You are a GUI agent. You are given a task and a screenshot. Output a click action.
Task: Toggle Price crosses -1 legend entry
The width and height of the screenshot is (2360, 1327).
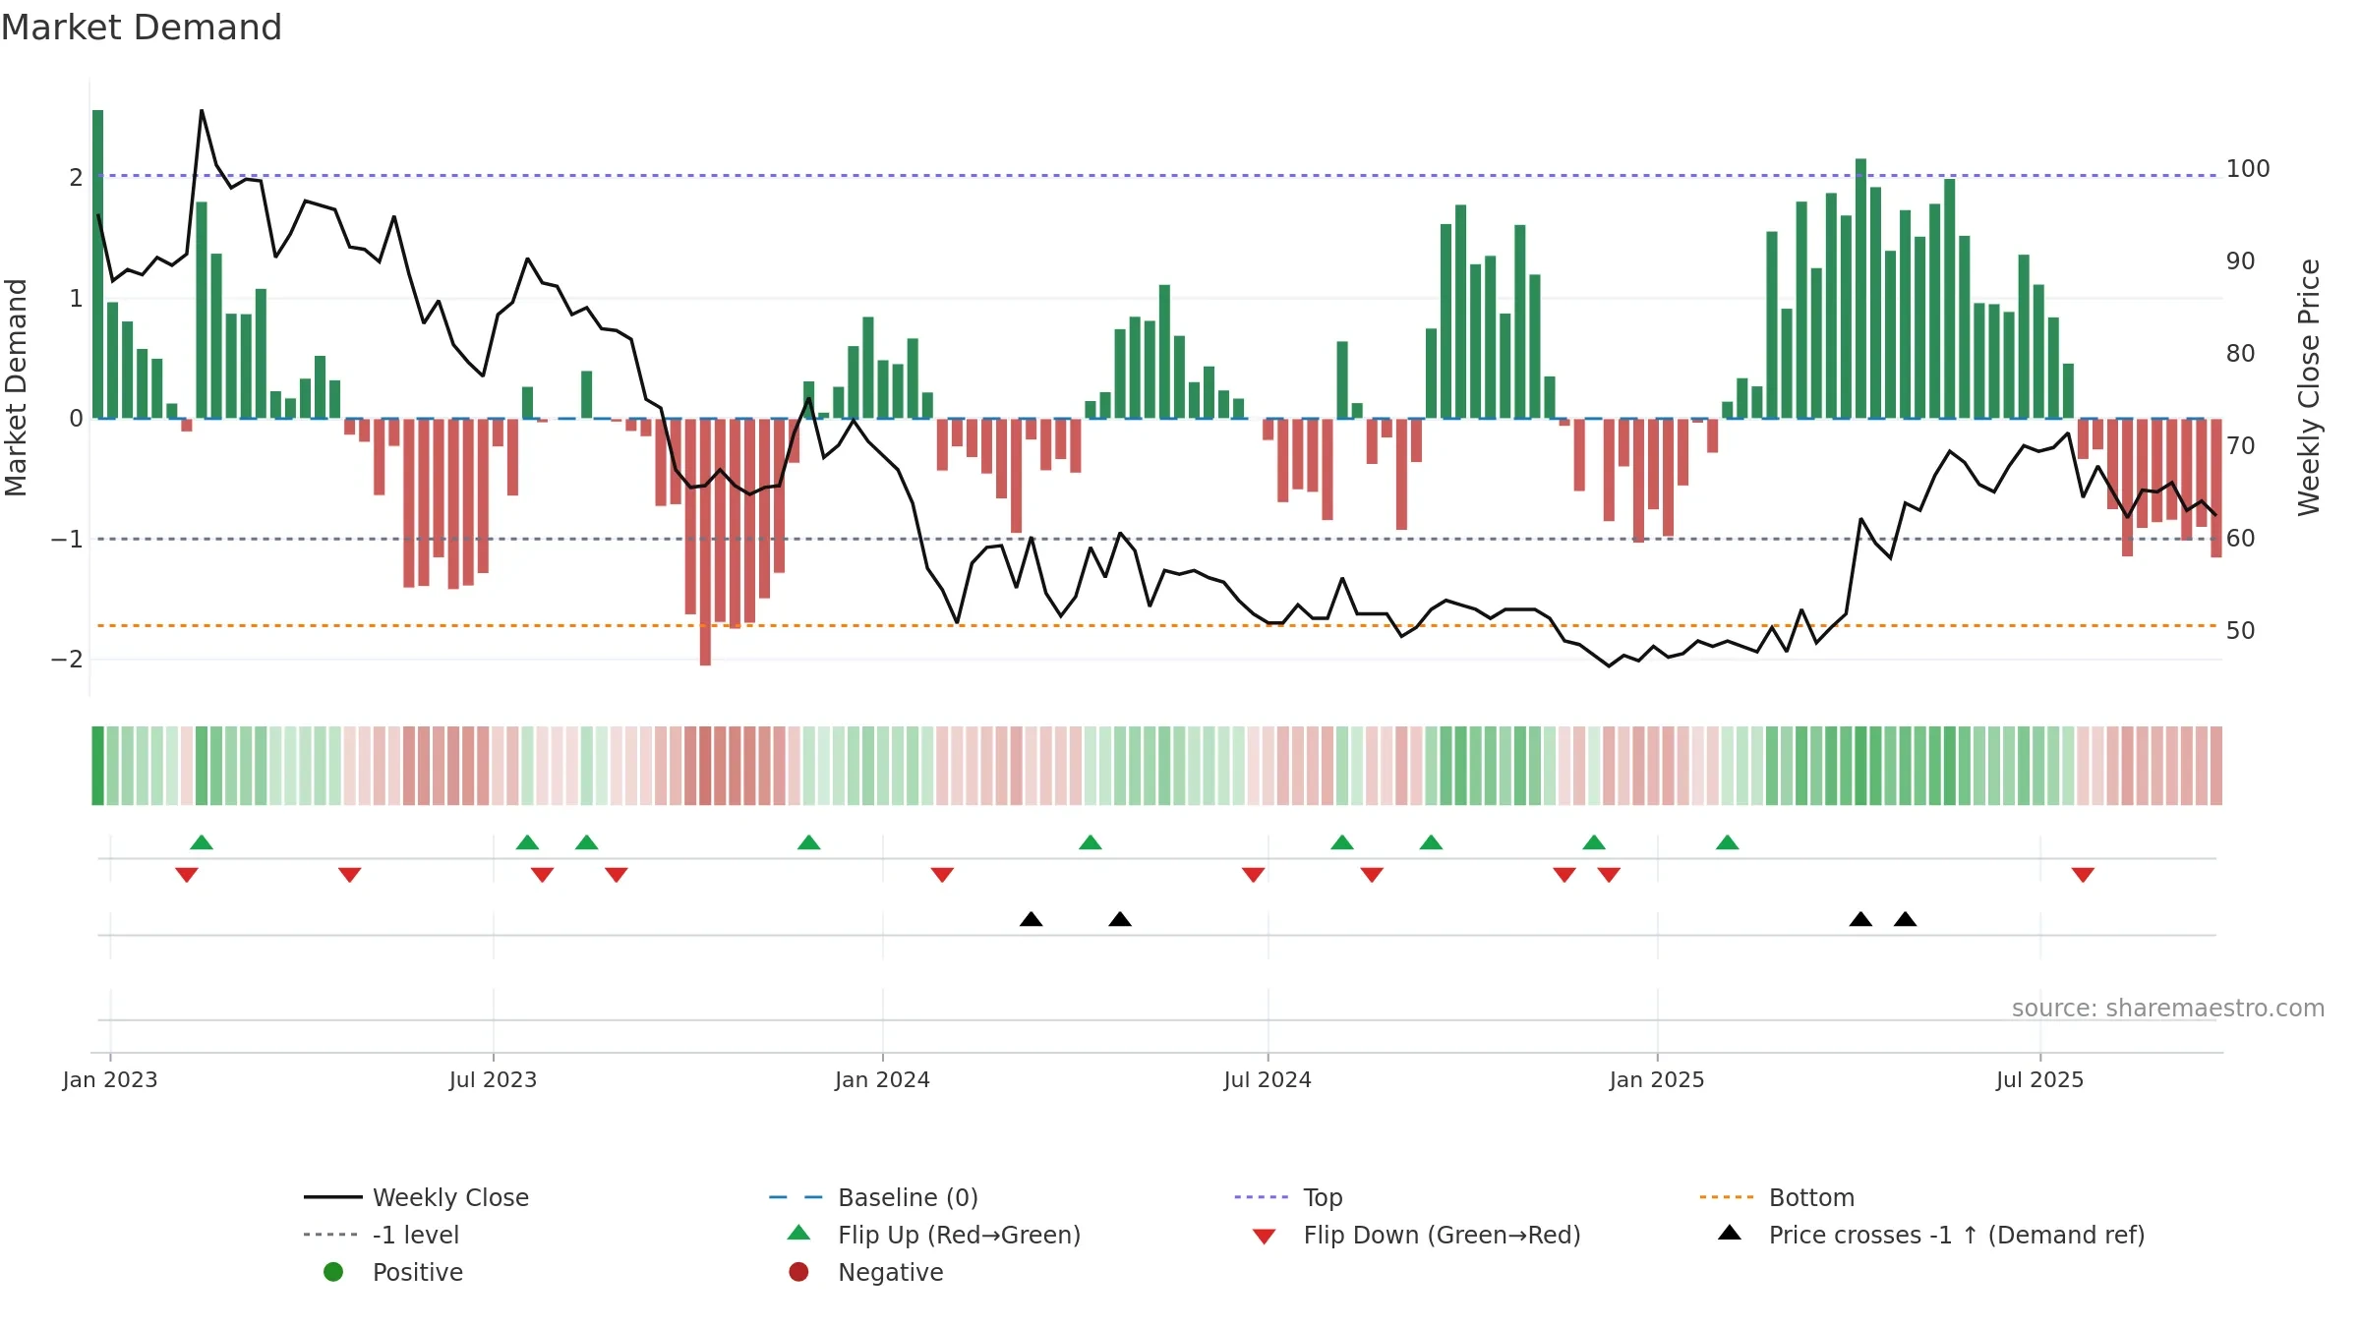tap(1931, 1235)
